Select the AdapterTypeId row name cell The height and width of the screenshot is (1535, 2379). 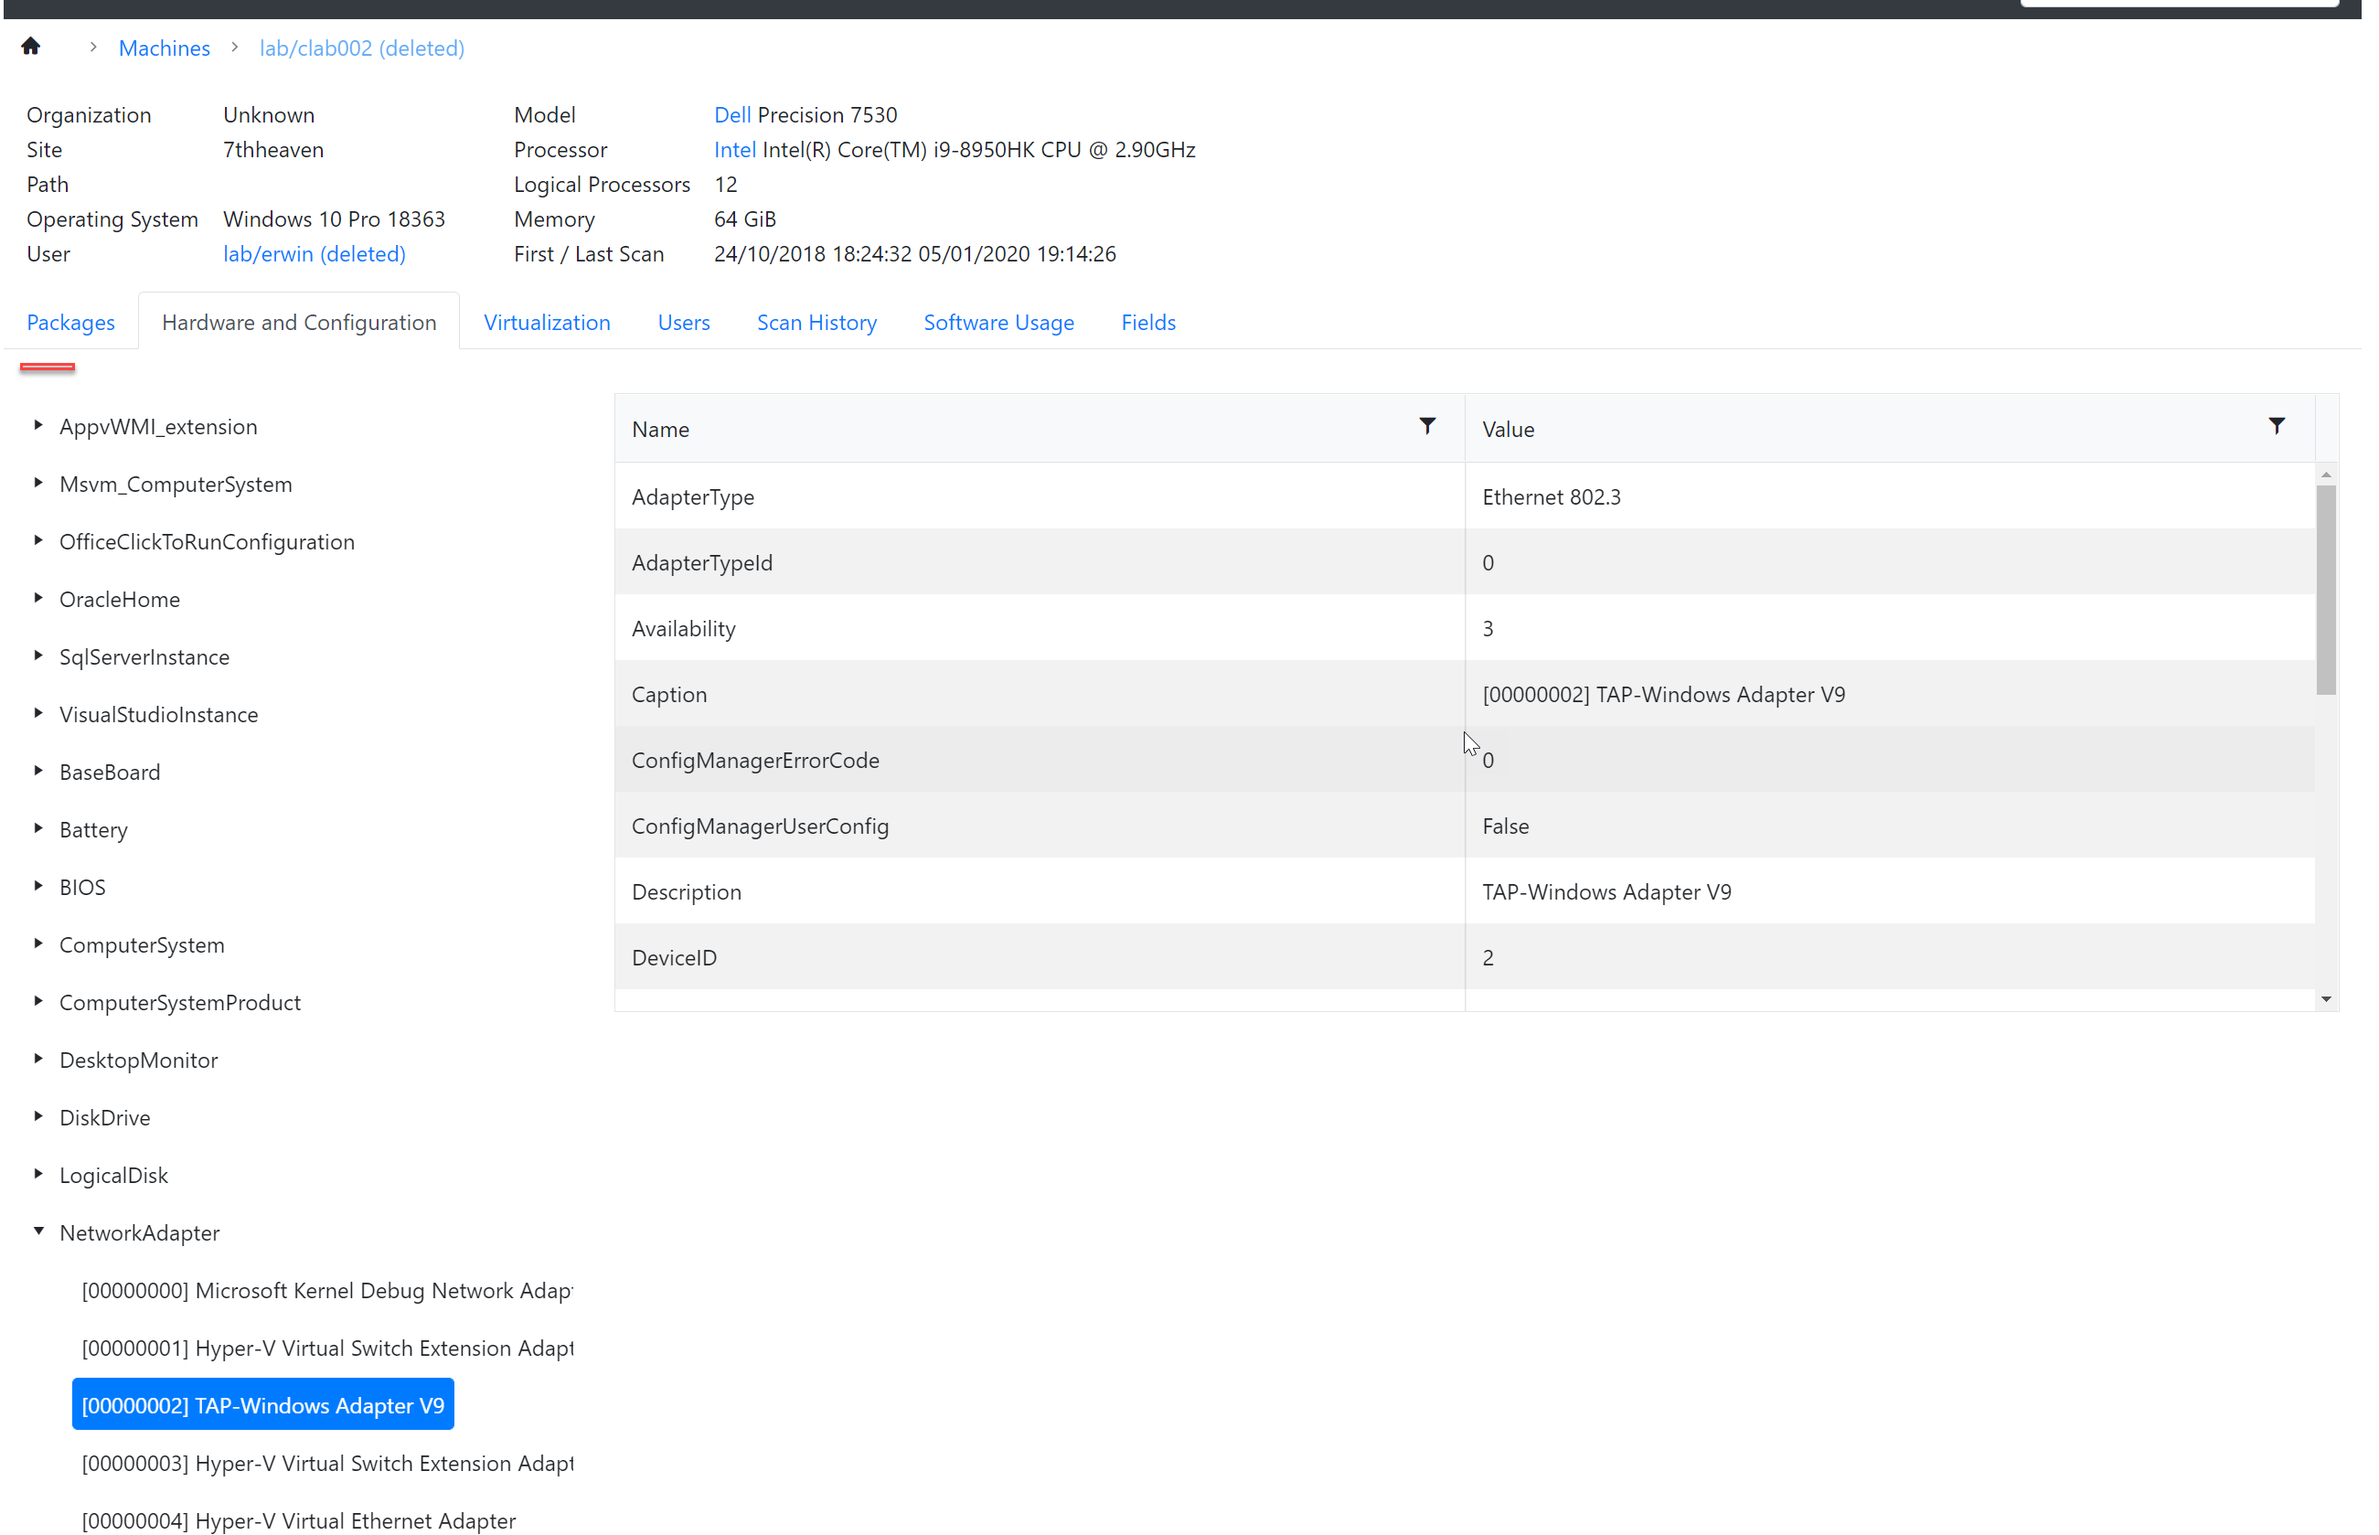(x=1040, y=562)
